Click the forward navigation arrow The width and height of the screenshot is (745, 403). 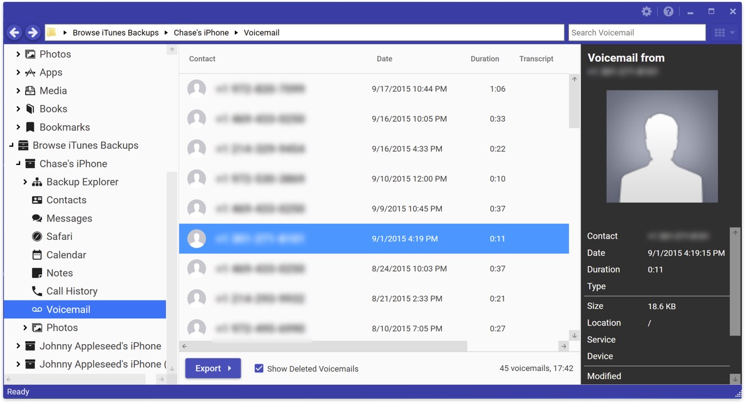pyautogui.click(x=33, y=32)
